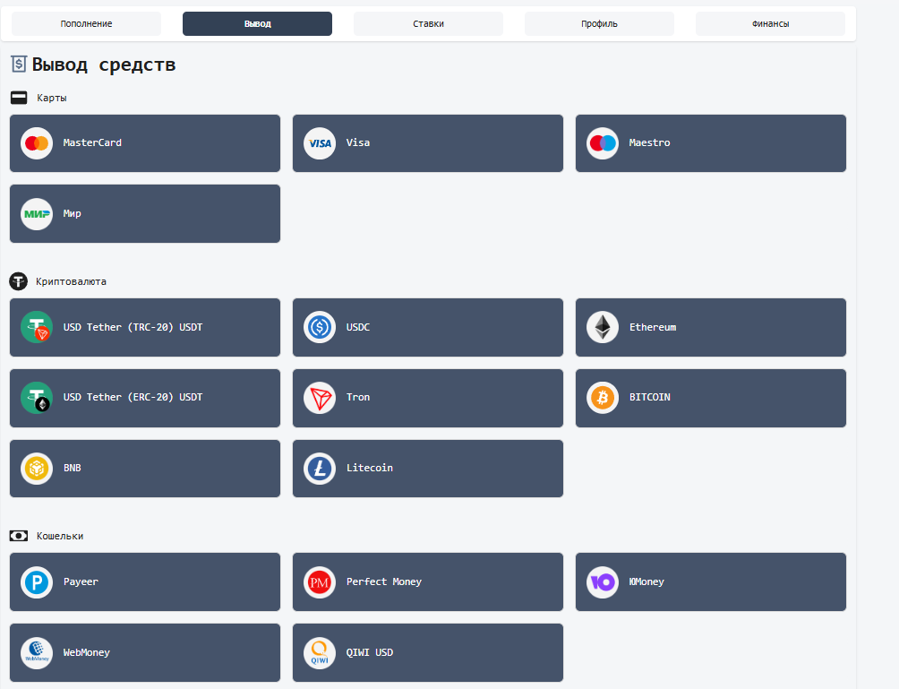Click the yellow BNB icon
This screenshot has height=689, width=899.
[37, 468]
